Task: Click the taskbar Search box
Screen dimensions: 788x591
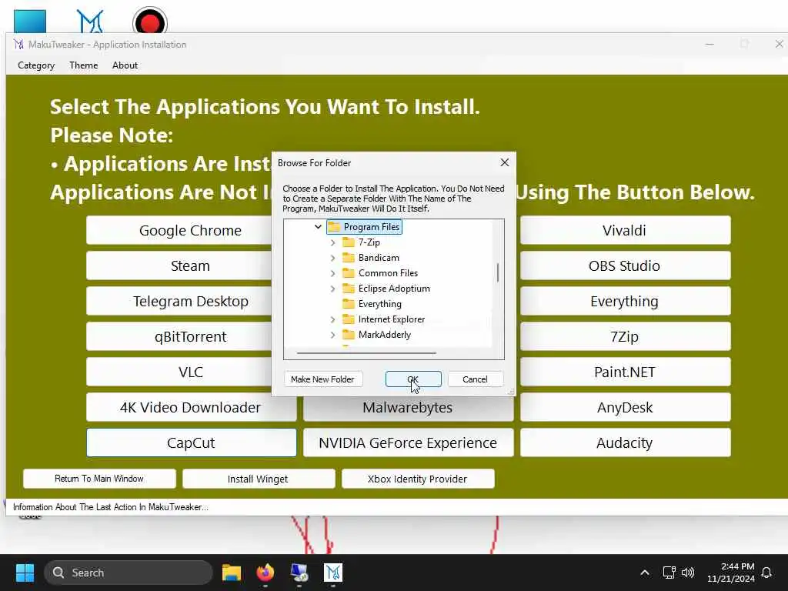Action: 129,573
